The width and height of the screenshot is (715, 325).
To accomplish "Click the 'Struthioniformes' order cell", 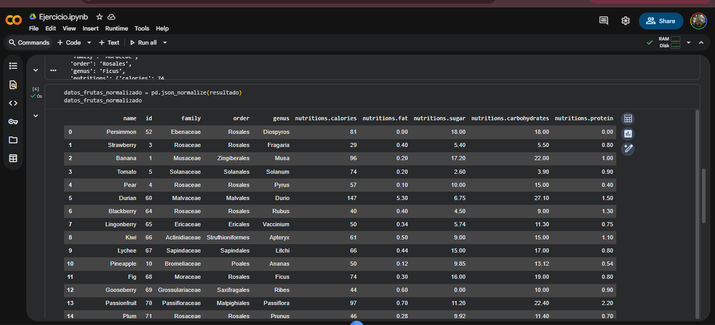I will (228, 237).
